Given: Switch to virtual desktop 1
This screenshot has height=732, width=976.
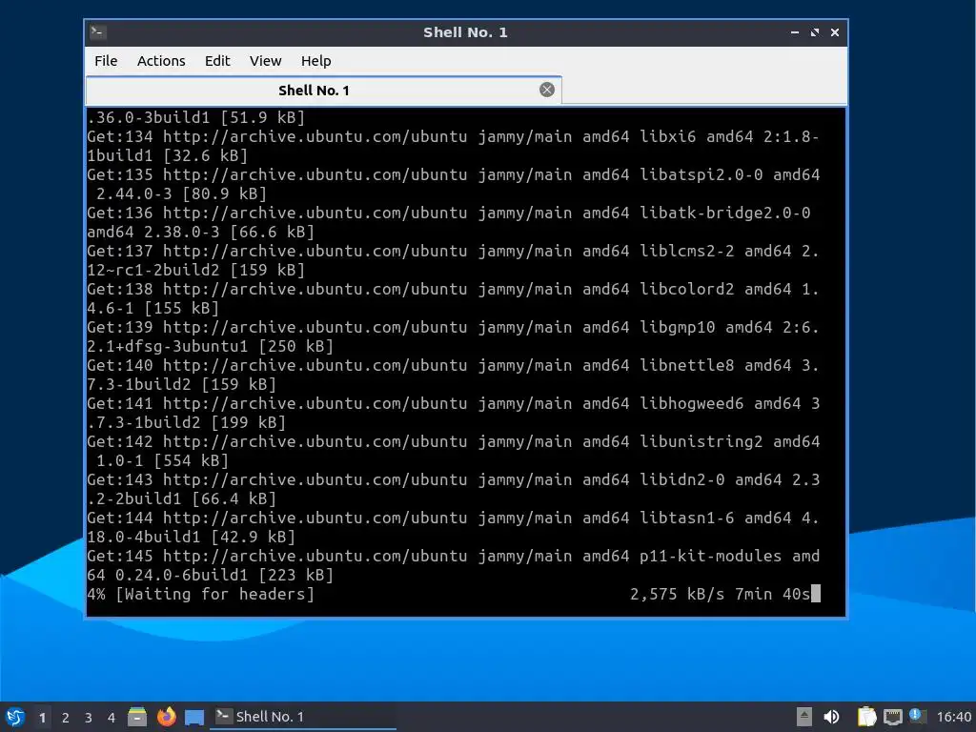Looking at the screenshot, I should click(42, 718).
